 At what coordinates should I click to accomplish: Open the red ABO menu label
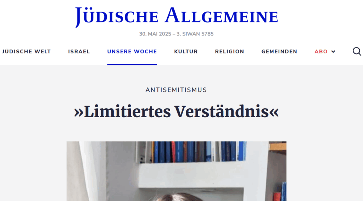point(321,51)
